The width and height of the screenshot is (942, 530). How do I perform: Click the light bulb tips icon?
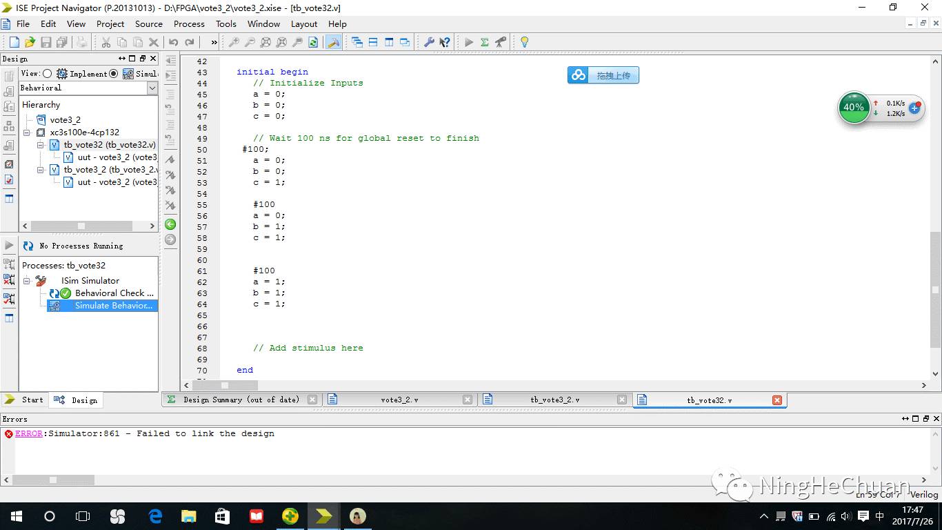524,42
